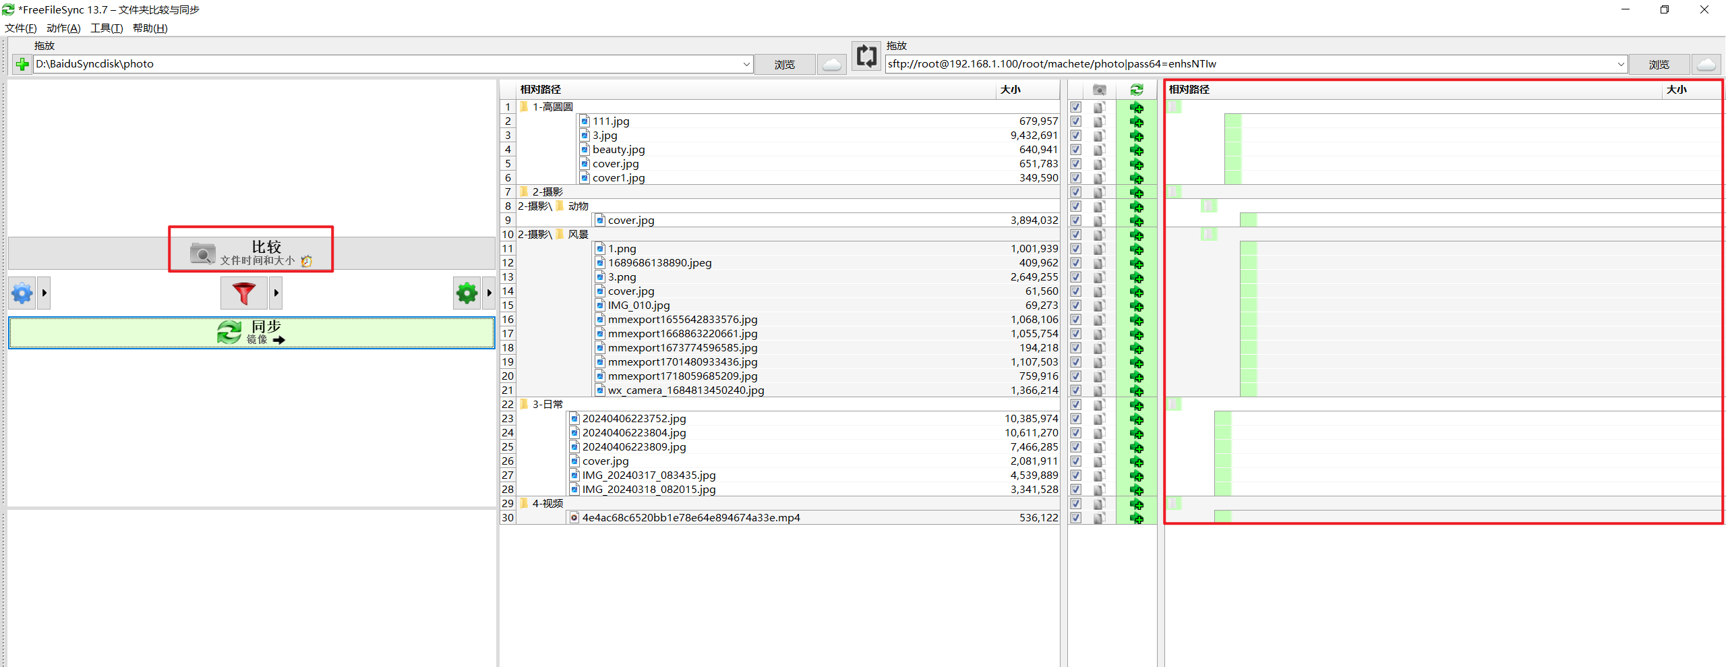Open the 帮助(H) menu

150,28
